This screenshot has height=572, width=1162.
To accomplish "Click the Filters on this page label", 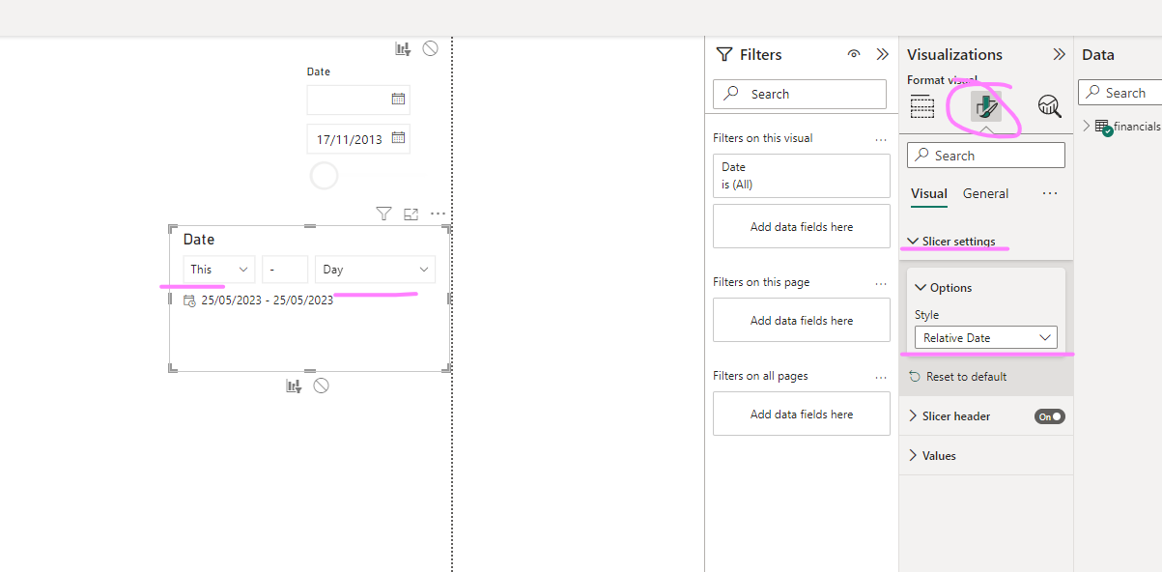I will (761, 282).
